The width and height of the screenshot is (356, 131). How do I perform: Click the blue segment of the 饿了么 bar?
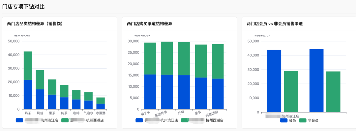point(150,92)
